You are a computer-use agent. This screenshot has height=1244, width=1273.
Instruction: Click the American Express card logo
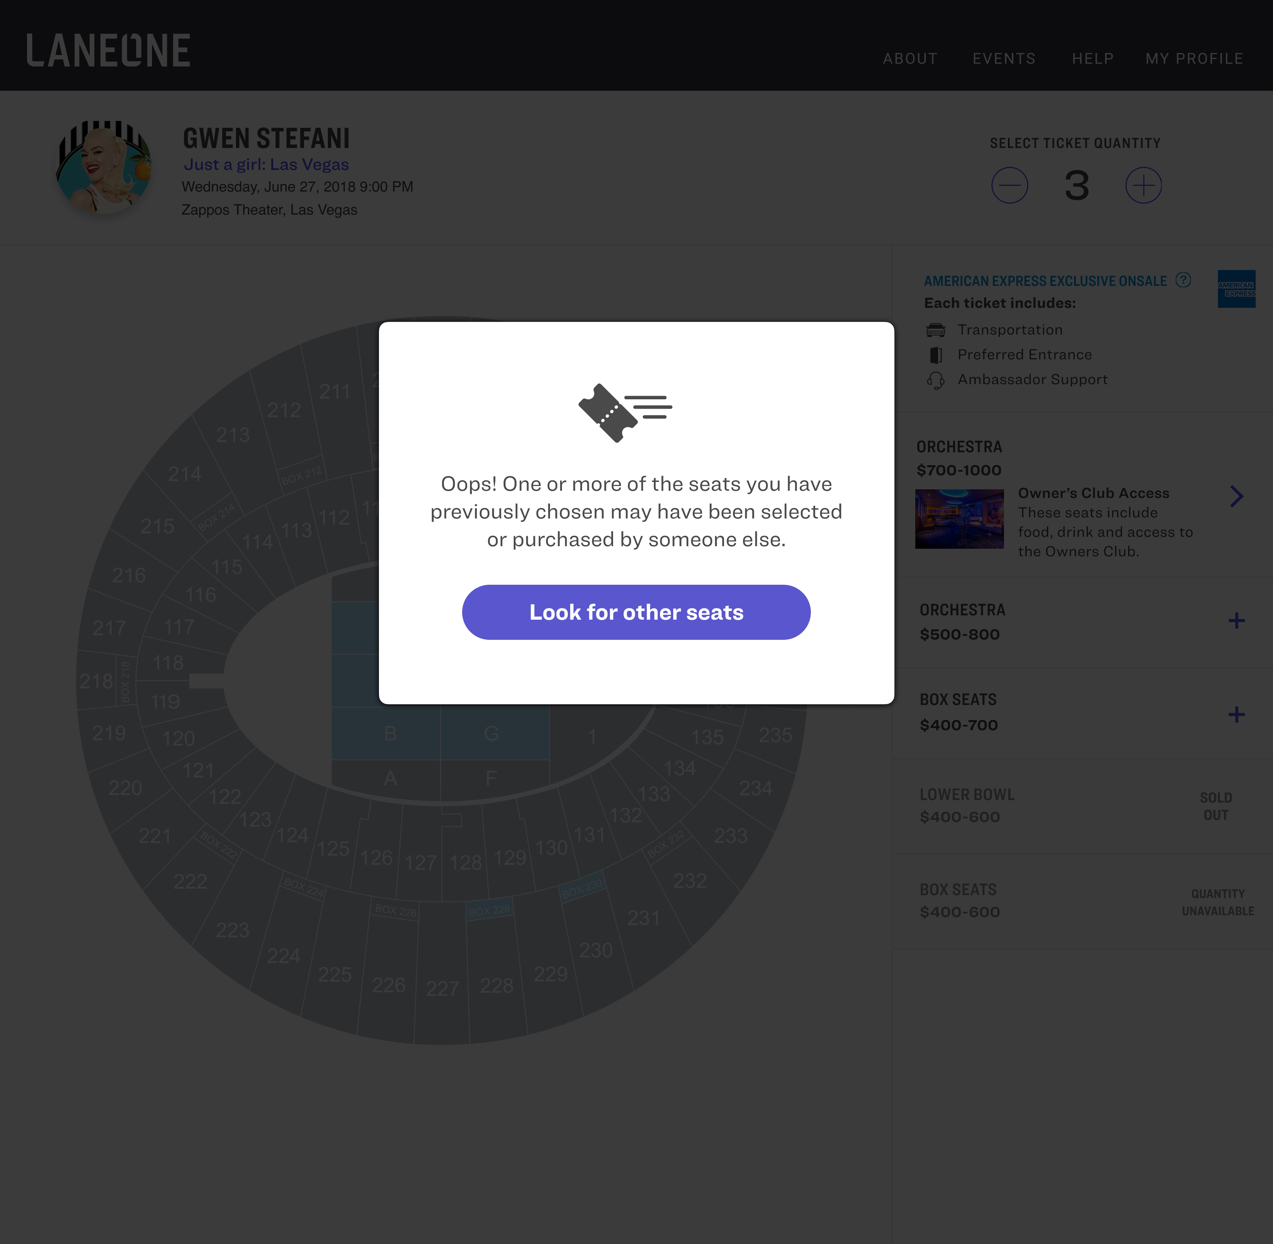1236,289
